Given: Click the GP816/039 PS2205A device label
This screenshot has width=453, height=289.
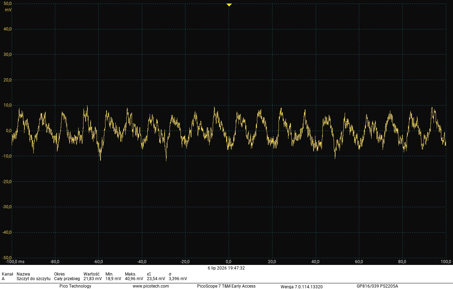Looking at the screenshot, I should point(377,286).
